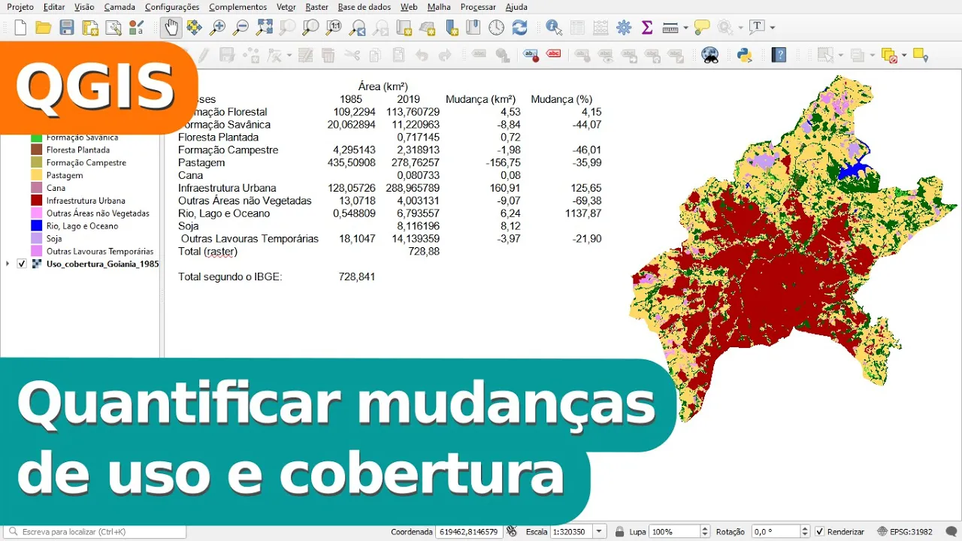The width and height of the screenshot is (962, 541).
Task: Adjust the Rotação spin arrows
Action: pyautogui.click(x=806, y=532)
